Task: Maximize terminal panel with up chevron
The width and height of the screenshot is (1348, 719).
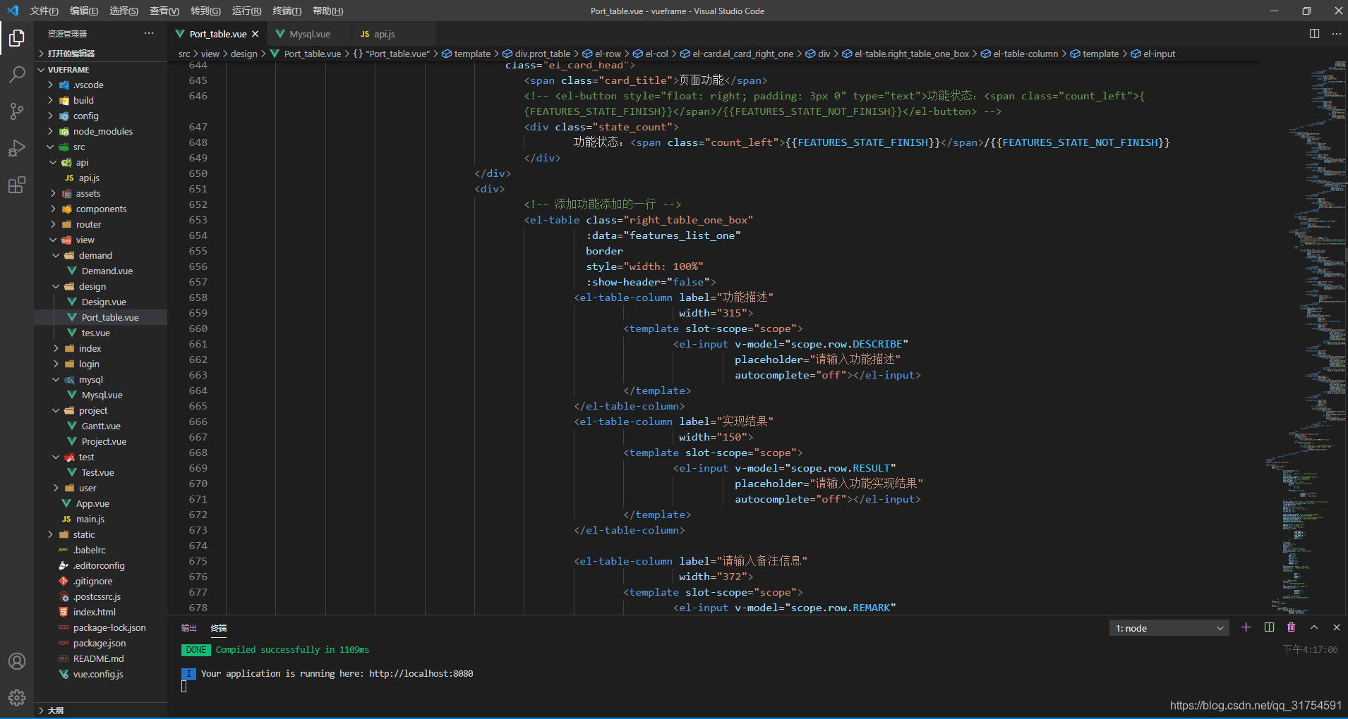Action: [1314, 627]
